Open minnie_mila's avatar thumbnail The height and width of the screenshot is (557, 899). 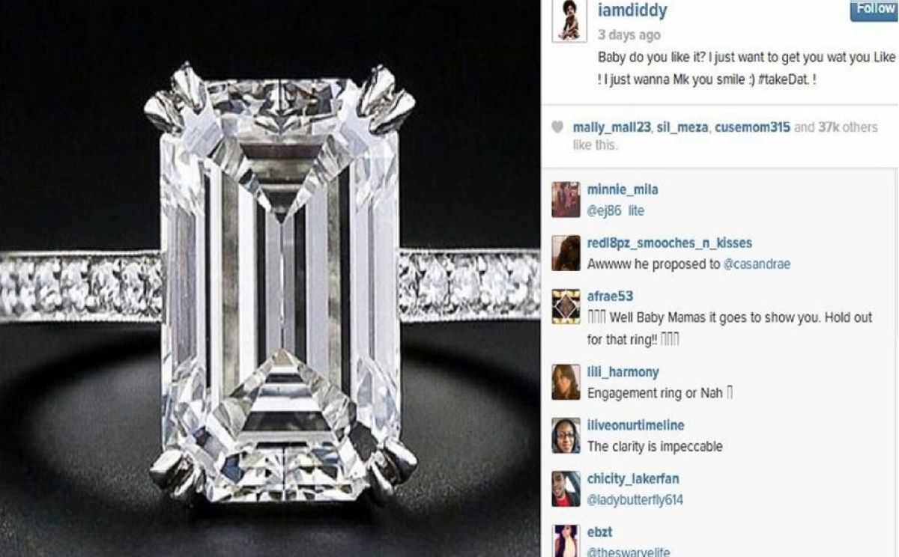coord(566,200)
